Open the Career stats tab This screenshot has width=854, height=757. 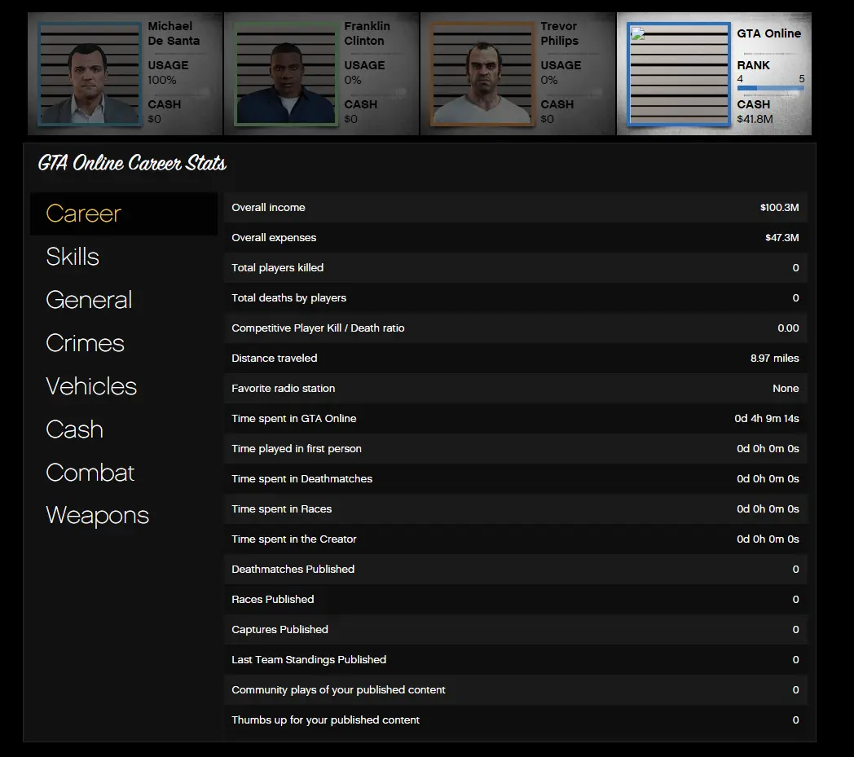coord(124,213)
